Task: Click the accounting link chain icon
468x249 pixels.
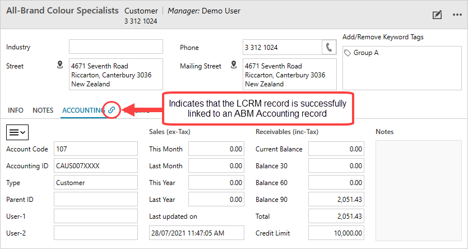Action: [x=112, y=110]
